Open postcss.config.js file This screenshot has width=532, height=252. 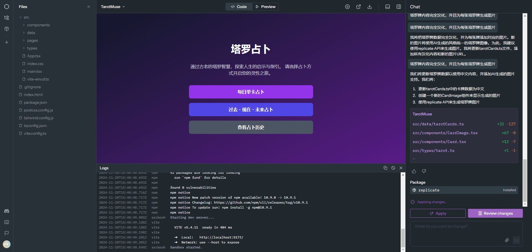click(38, 110)
